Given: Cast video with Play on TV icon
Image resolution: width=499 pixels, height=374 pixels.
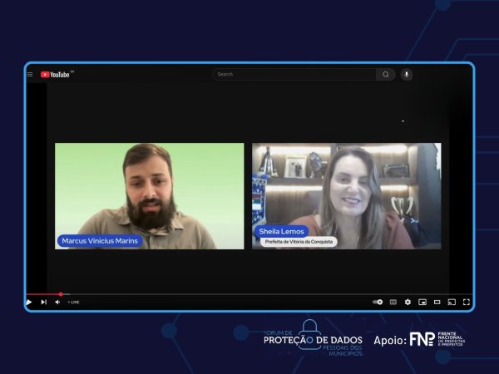Looking at the screenshot, I should click(x=452, y=302).
